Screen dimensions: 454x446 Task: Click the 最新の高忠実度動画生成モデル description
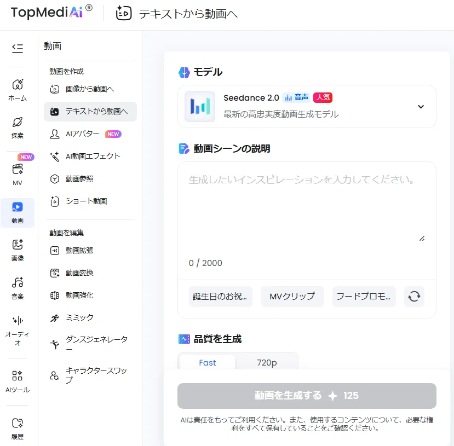coord(281,114)
